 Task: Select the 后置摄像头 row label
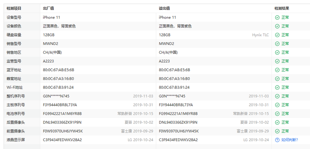pos(15,122)
